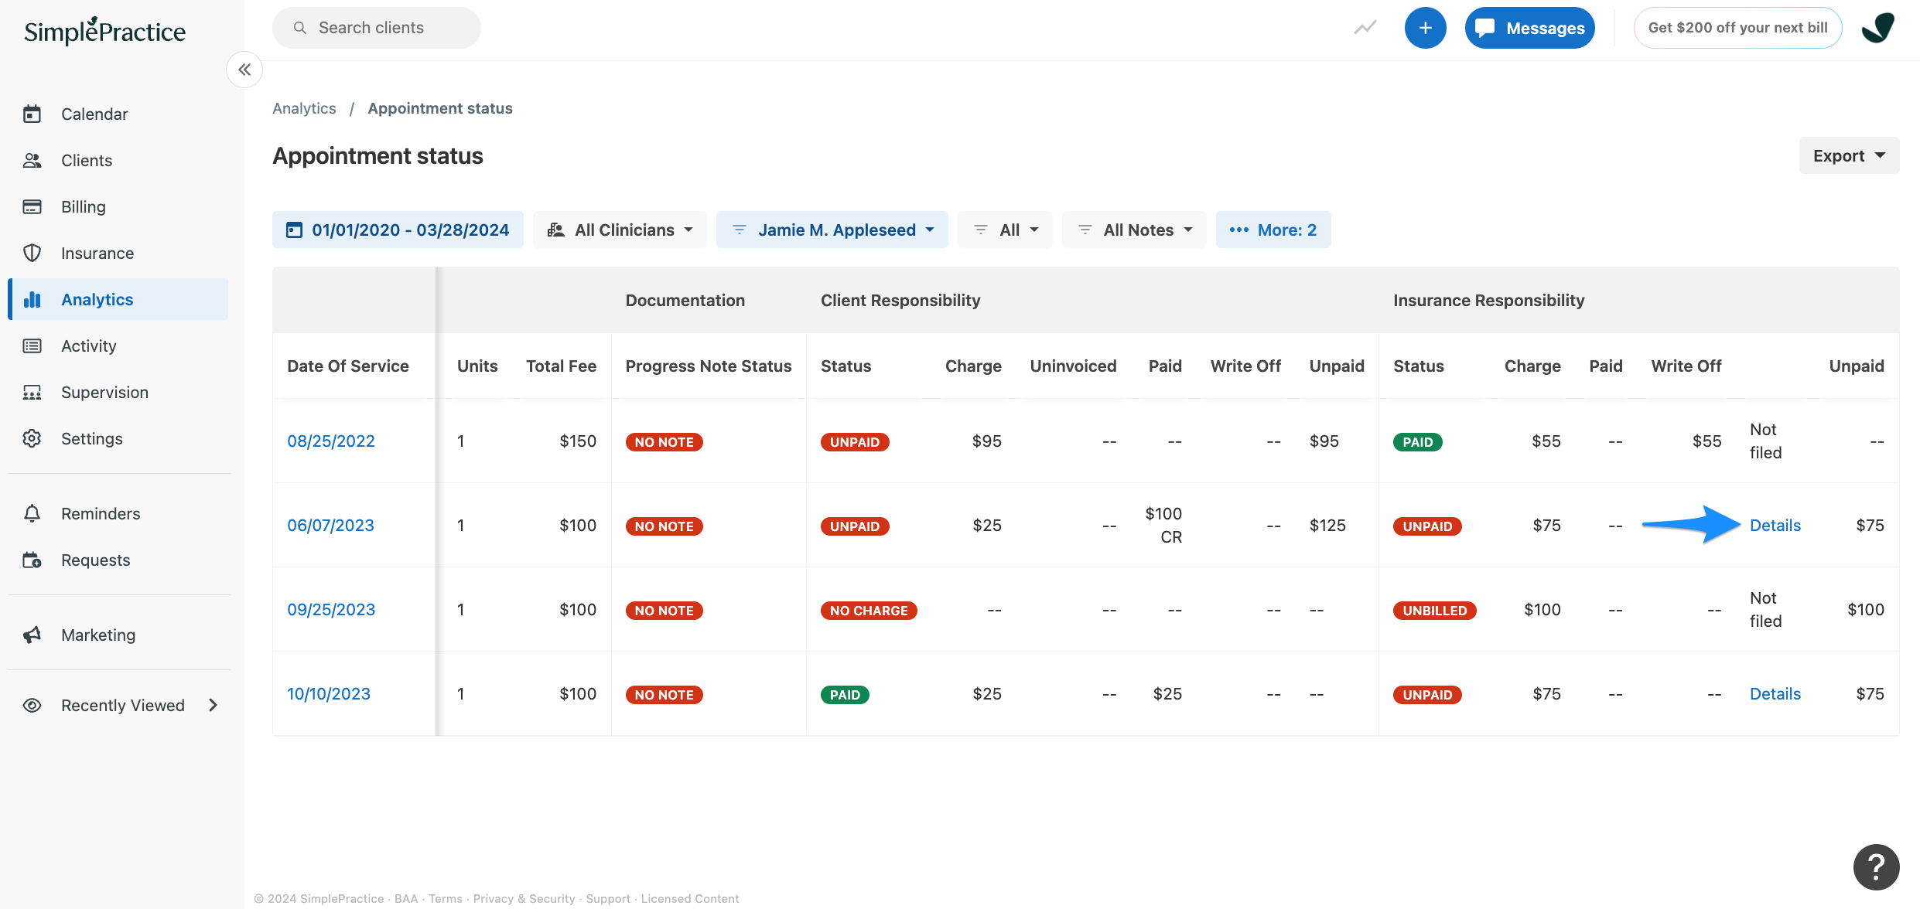The height and width of the screenshot is (909, 1920).
Task: Open the 08/25/2022 date of service
Action: point(330,441)
